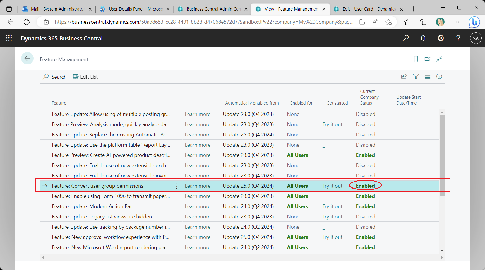
Task: Click the bookmark icon for this page
Action: click(416, 59)
